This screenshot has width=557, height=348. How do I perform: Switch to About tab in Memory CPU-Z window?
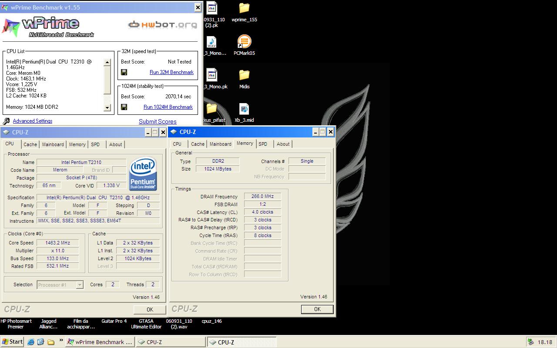tap(283, 144)
